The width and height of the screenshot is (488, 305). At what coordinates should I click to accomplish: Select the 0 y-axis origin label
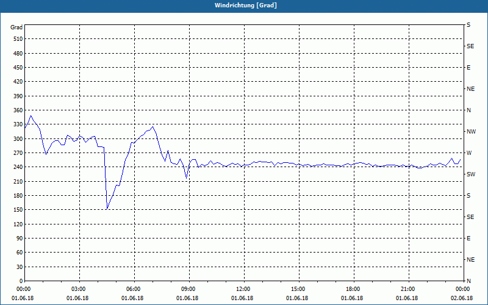[21, 281]
